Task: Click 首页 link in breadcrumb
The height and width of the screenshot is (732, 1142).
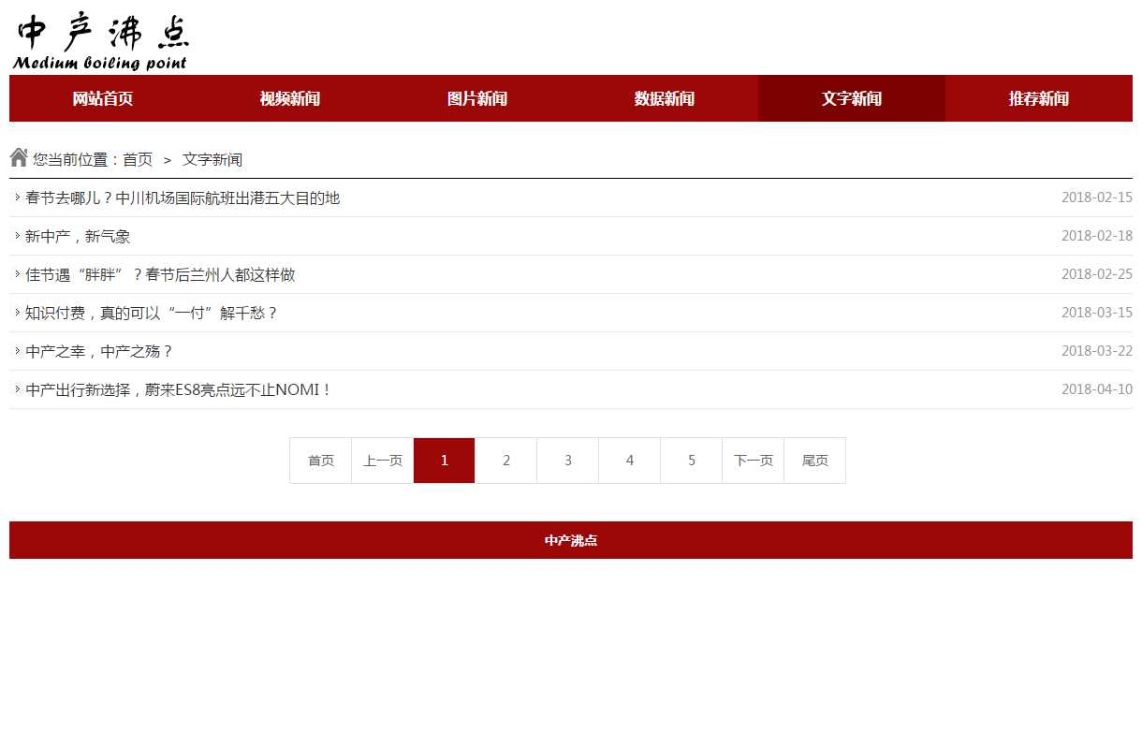Action: 138,160
